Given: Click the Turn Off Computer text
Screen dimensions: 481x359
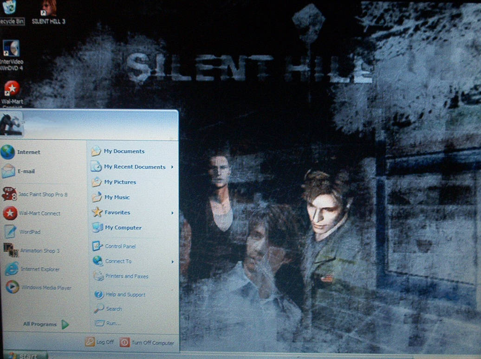Looking at the screenshot, I should pos(153,343).
